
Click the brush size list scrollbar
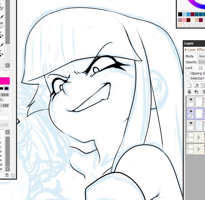click(x=8, y=152)
